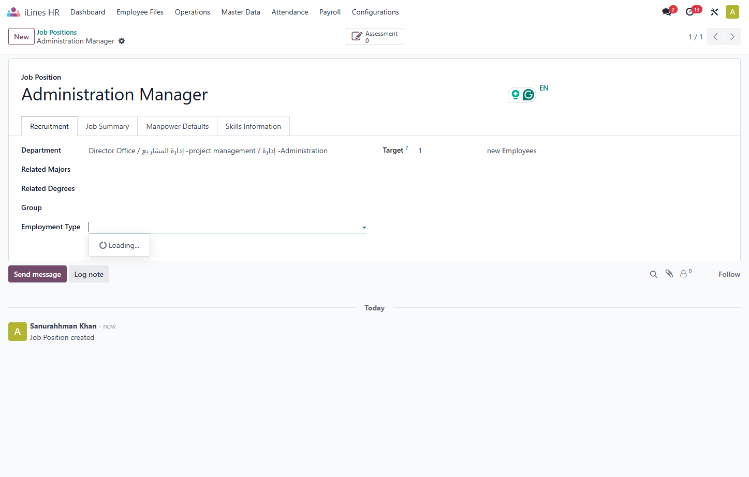The image size is (749, 477).
Task: Click Sanurahhman Khan's avatar in chatter
Action: [18, 332]
